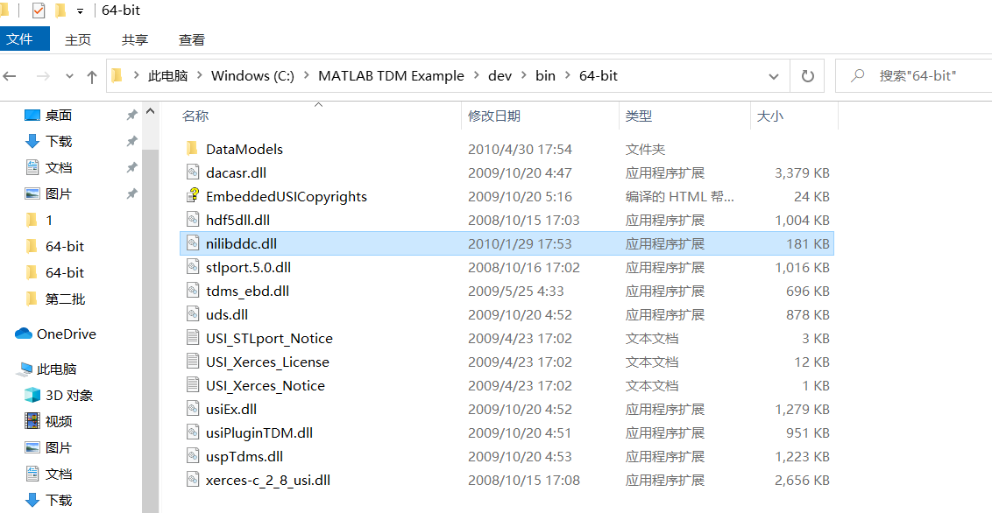
Task: Go up one folder level arrow
Action: click(92, 77)
